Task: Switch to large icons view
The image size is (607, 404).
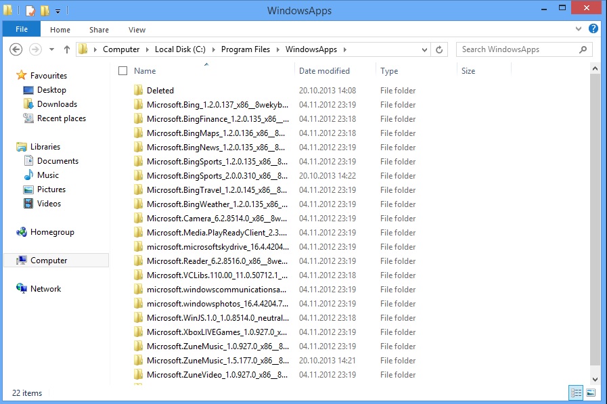Action: coord(591,392)
